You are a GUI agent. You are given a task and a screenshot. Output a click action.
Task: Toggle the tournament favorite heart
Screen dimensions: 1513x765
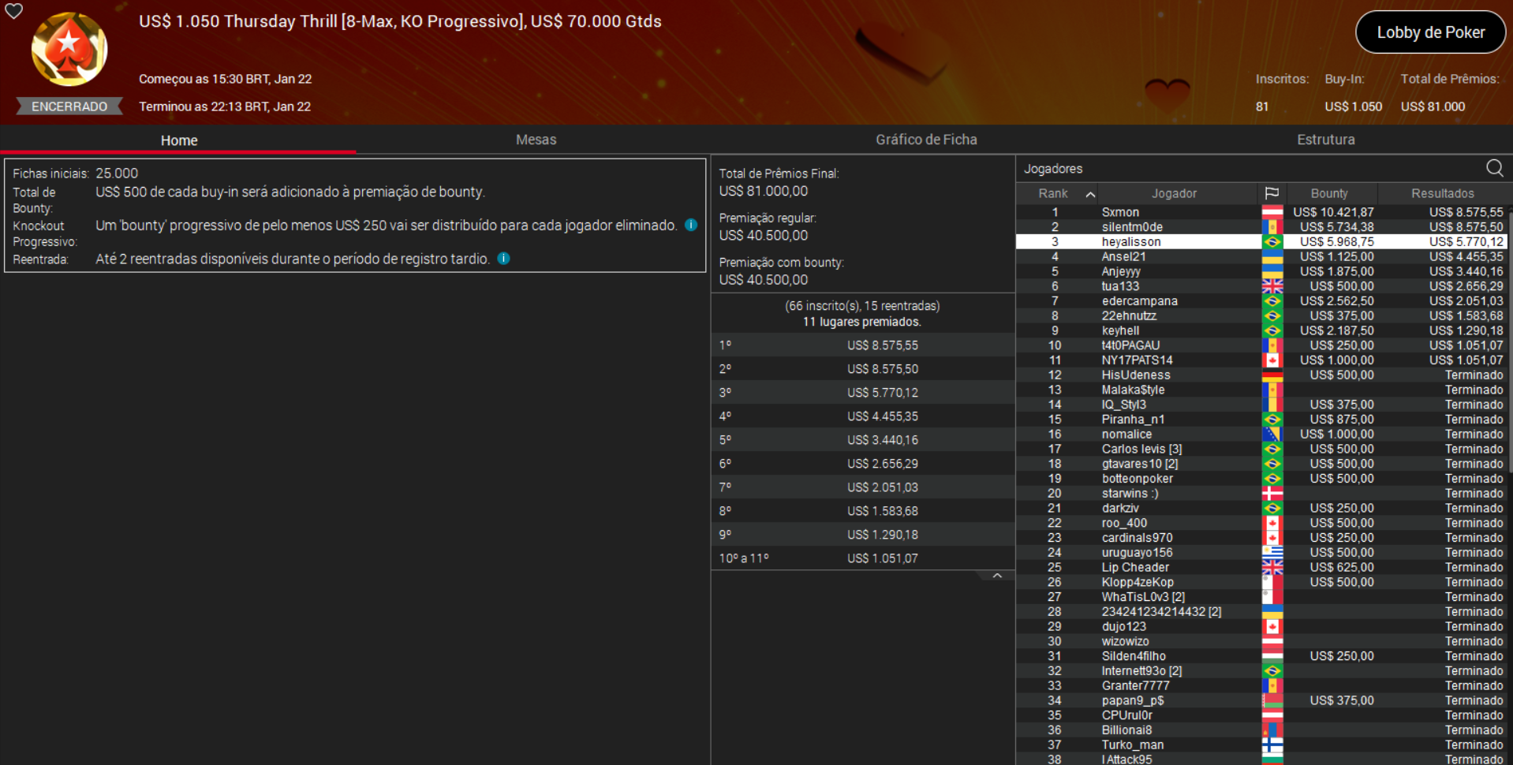[x=13, y=12]
